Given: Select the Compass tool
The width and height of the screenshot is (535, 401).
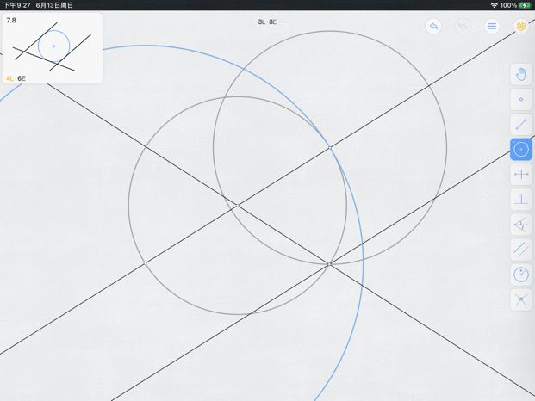Looking at the screenshot, I should pyautogui.click(x=521, y=275).
